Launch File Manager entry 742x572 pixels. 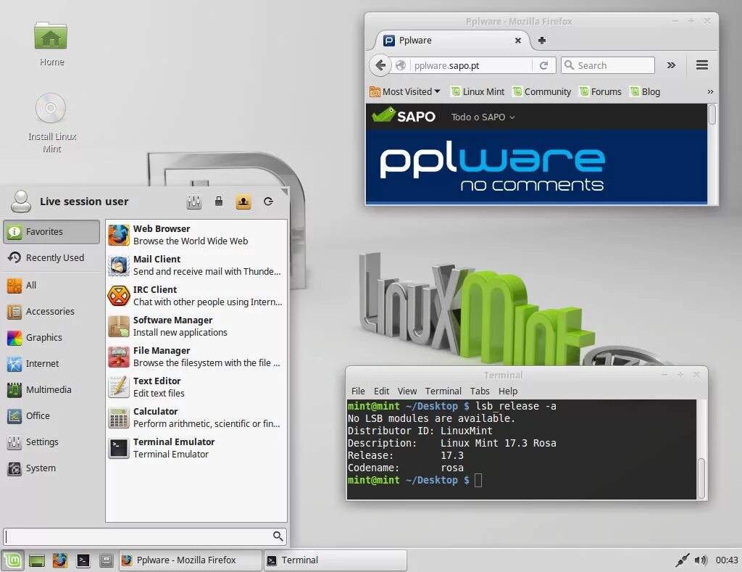[x=196, y=357]
